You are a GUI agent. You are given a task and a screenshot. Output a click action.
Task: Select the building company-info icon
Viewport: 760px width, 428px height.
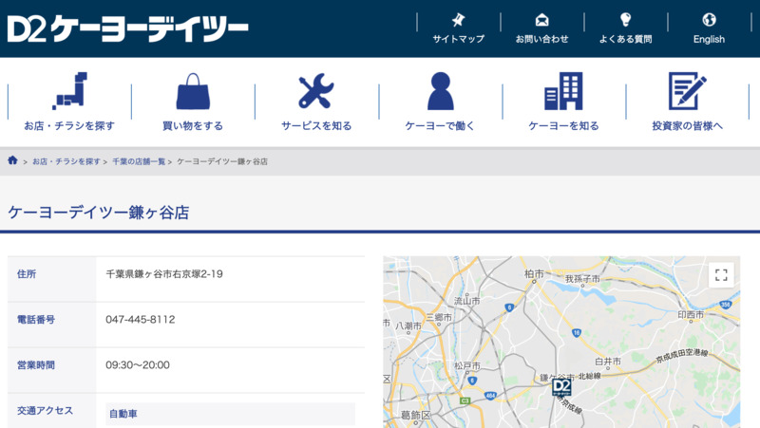point(563,91)
